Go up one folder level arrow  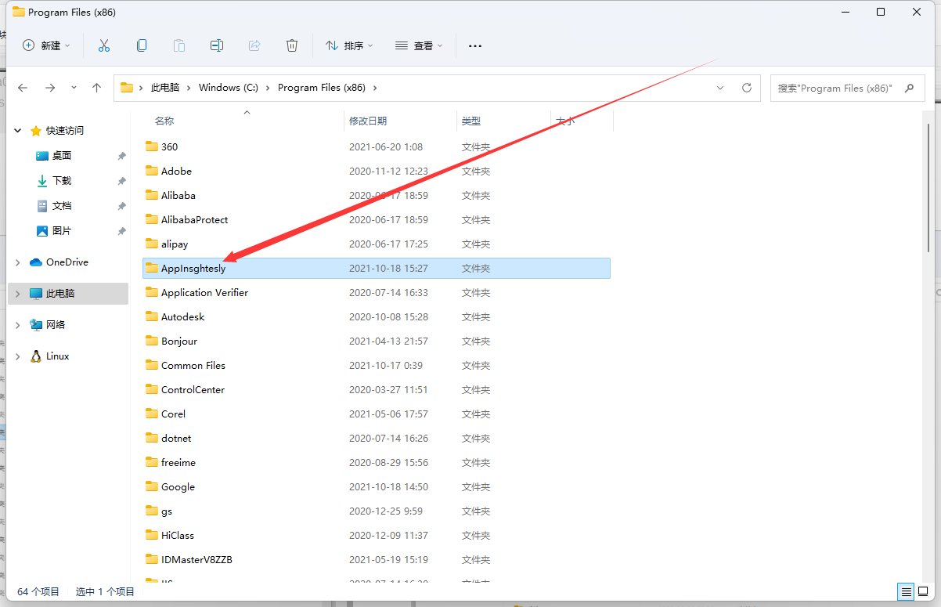[x=97, y=88]
